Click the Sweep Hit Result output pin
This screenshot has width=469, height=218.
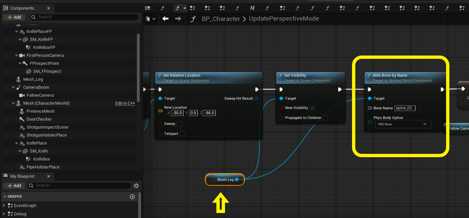(x=256, y=98)
